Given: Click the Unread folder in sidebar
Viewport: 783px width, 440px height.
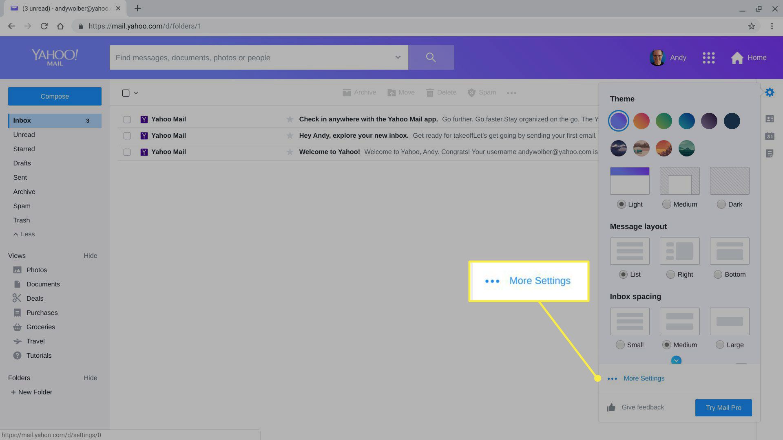Looking at the screenshot, I should tap(24, 134).
